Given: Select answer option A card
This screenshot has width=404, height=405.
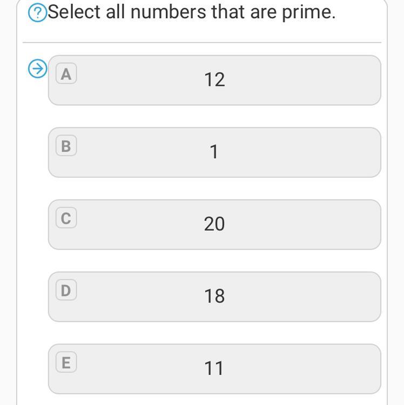Looking at the screenshot, I should pos(270,80).
